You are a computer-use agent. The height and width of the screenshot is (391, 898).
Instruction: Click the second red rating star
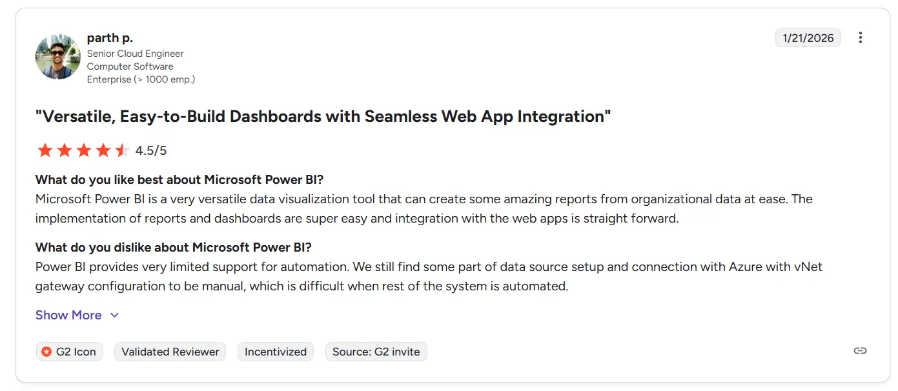coord(65,151)
